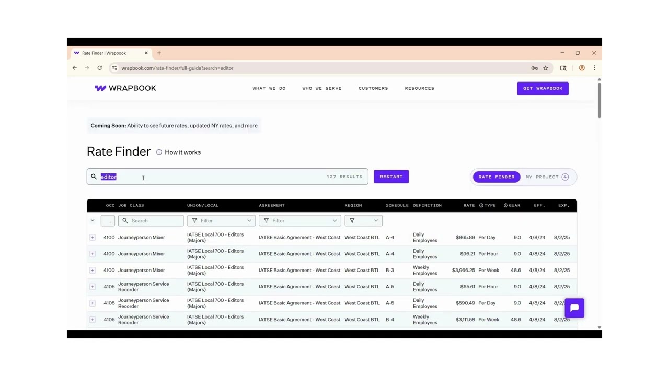669x376 pixels.
Task: Switch to Rate Finder view
Action: click(x=497, y=177)
